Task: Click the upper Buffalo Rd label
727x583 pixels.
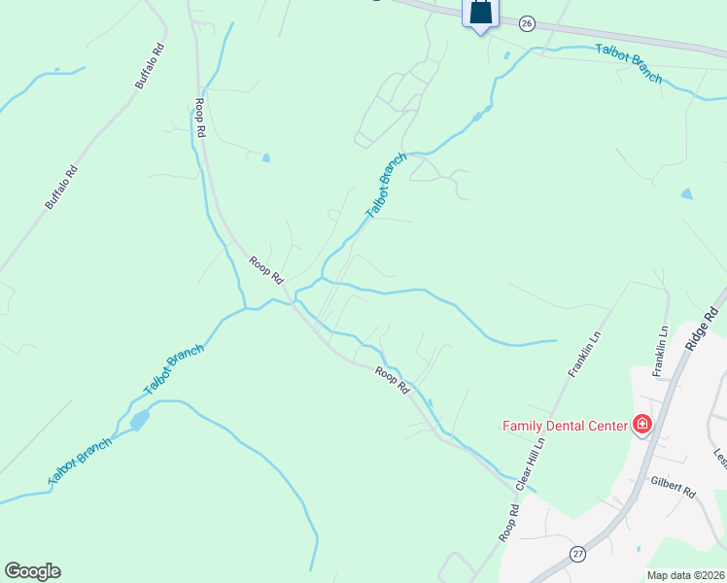Action: tap(150, 66)
